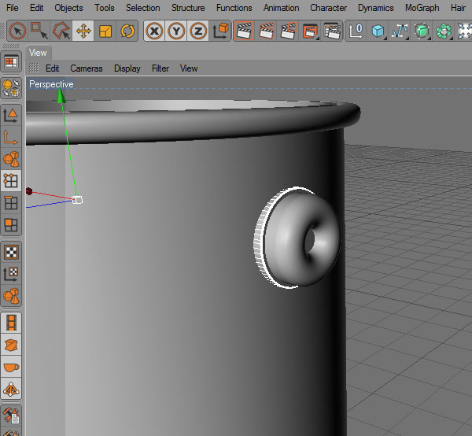Open the Animation menu
This screenshot has height=436, width=472.
pyautogui.click(x=281, y=8)
